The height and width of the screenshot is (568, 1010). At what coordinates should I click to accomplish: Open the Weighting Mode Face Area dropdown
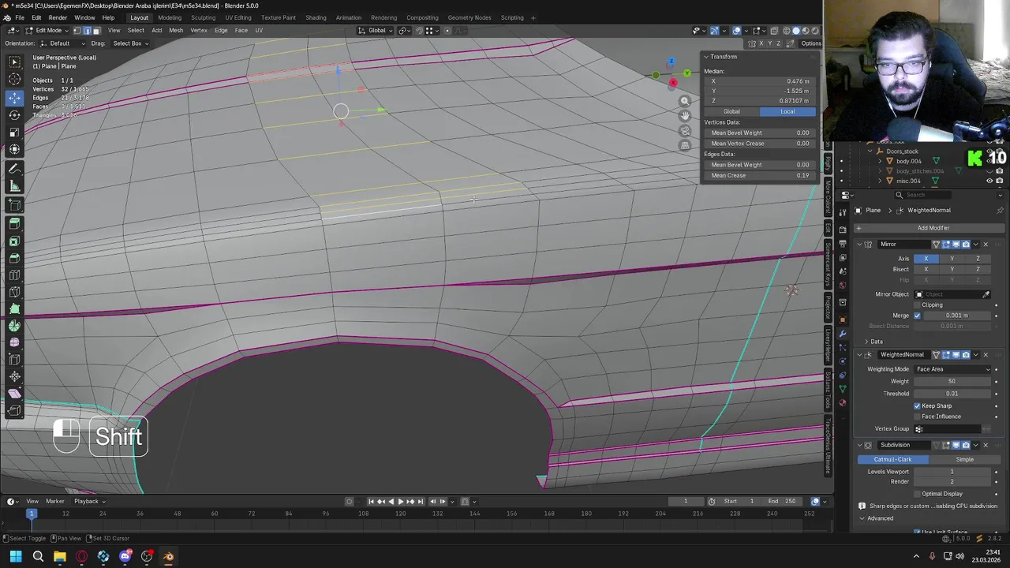952,369
